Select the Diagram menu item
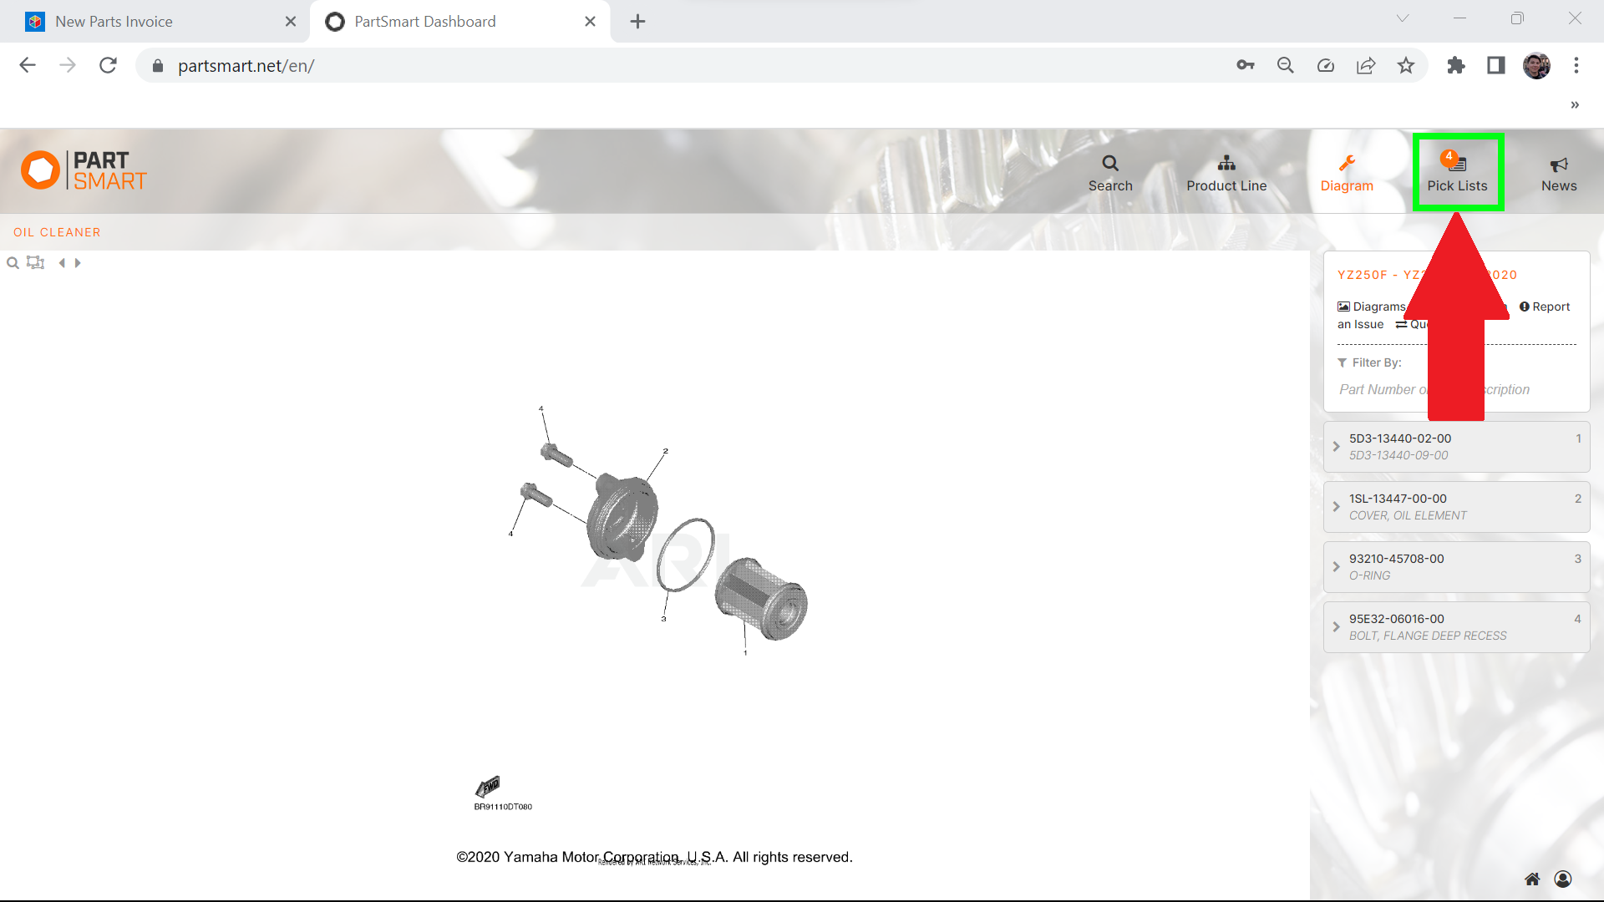1604x902 pixels. (x=1346, y=173)
